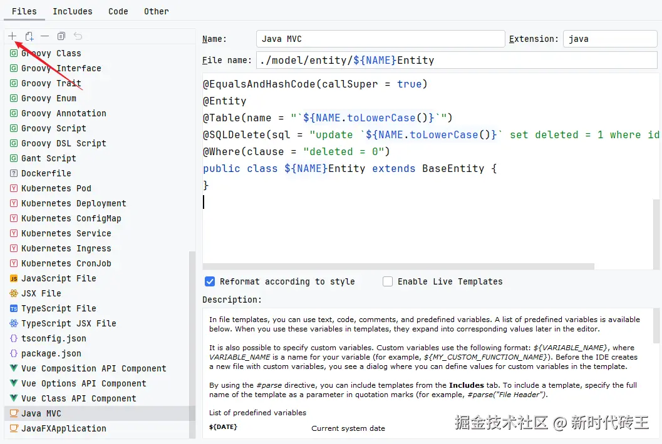Screen dimensions: 662x444
Task: Select the Groovy Enum template icon
Action: coord(14,98)
